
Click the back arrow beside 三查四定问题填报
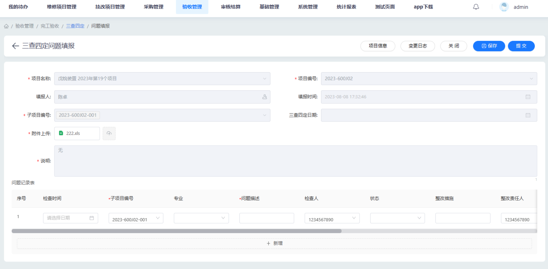[x=15, y=46]
